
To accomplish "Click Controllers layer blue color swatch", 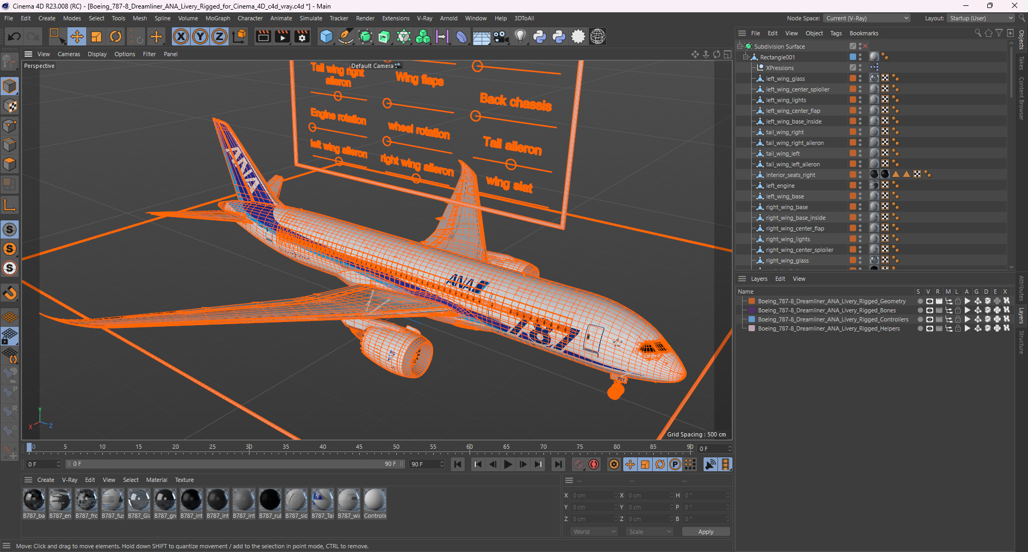I will point(752,319).
